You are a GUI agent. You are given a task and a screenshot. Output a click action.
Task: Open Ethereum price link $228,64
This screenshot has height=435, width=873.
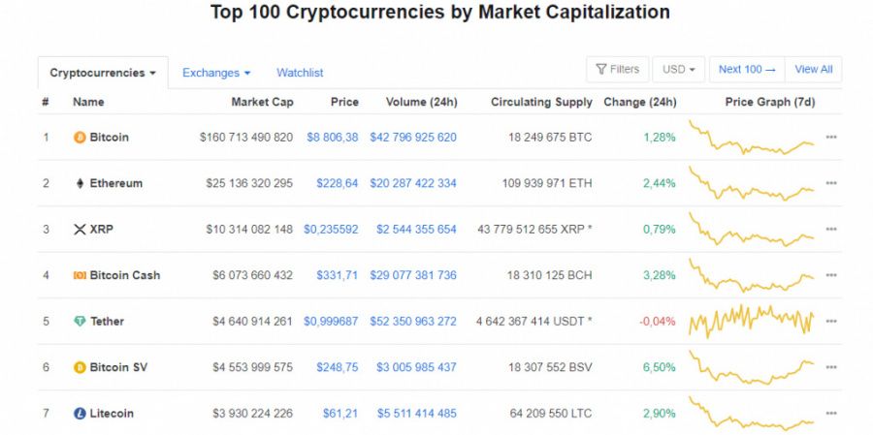point(338,183)
